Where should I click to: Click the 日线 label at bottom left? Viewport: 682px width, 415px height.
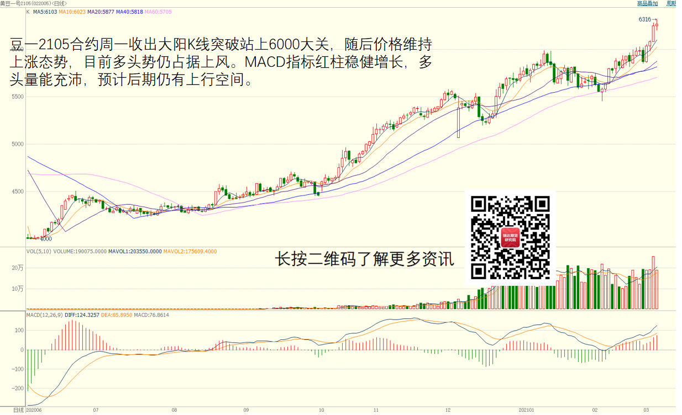18,410
